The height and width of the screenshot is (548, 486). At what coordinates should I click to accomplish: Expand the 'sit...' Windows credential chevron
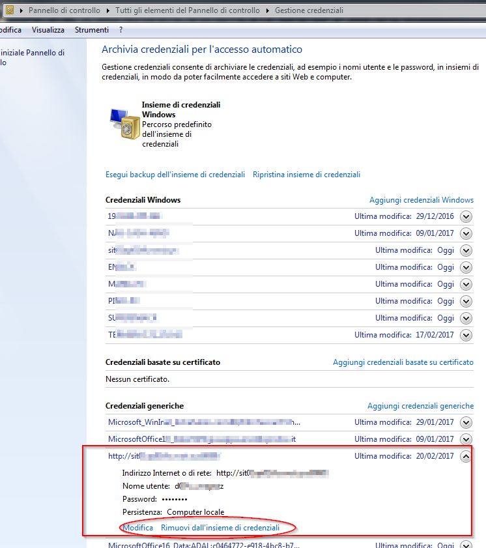tap(466, 251)
